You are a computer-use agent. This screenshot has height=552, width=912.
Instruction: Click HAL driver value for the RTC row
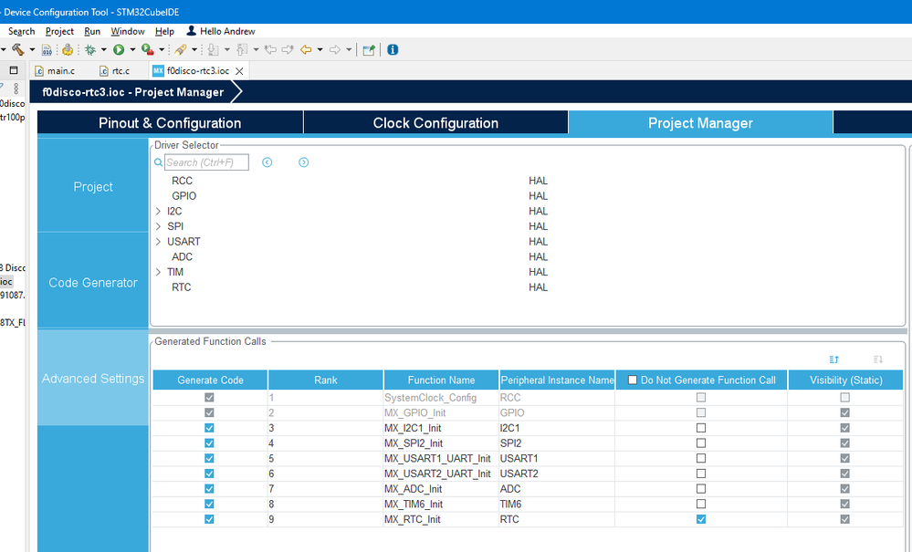[x=538, y=287]
